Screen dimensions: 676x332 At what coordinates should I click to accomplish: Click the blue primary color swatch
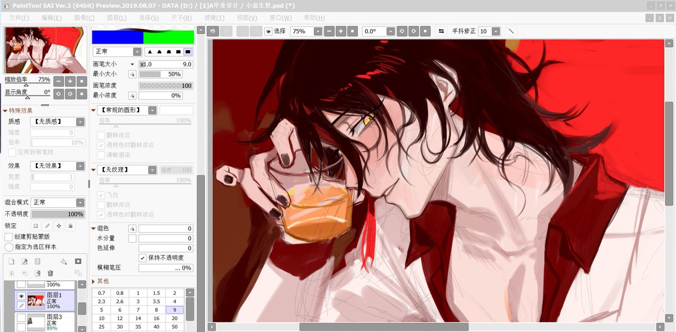[117, 37]
